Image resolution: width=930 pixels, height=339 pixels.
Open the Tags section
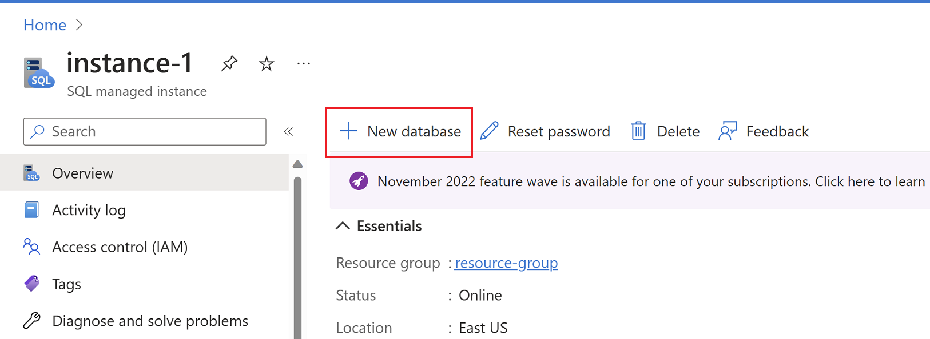[x=66, y=284]
